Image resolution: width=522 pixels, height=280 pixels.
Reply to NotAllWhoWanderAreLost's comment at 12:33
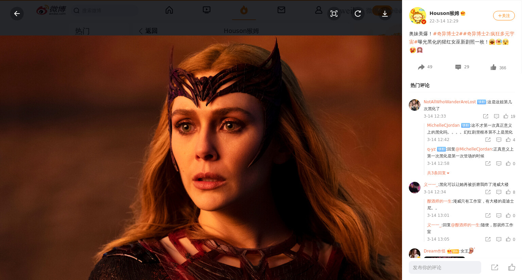497,116
